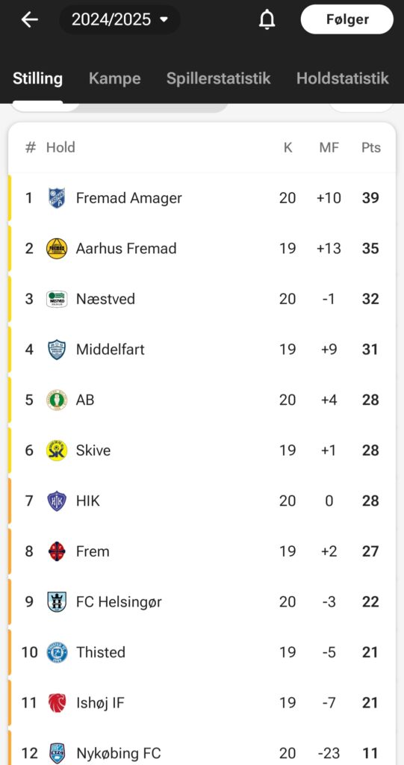Viewport: 404px width, 765px height.
Task: Tap the Thisted blue round crest
Action: pos(57,652)
